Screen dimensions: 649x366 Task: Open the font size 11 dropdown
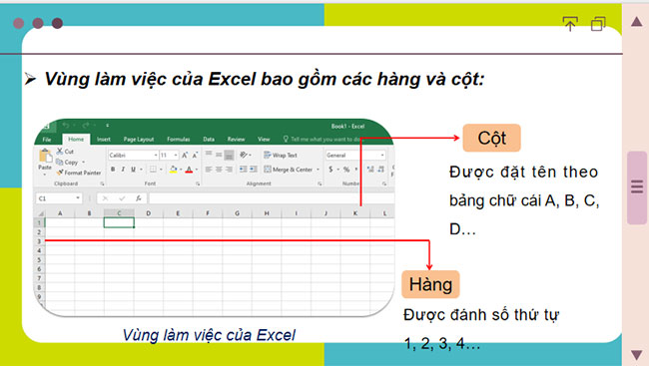coord(176,156)
